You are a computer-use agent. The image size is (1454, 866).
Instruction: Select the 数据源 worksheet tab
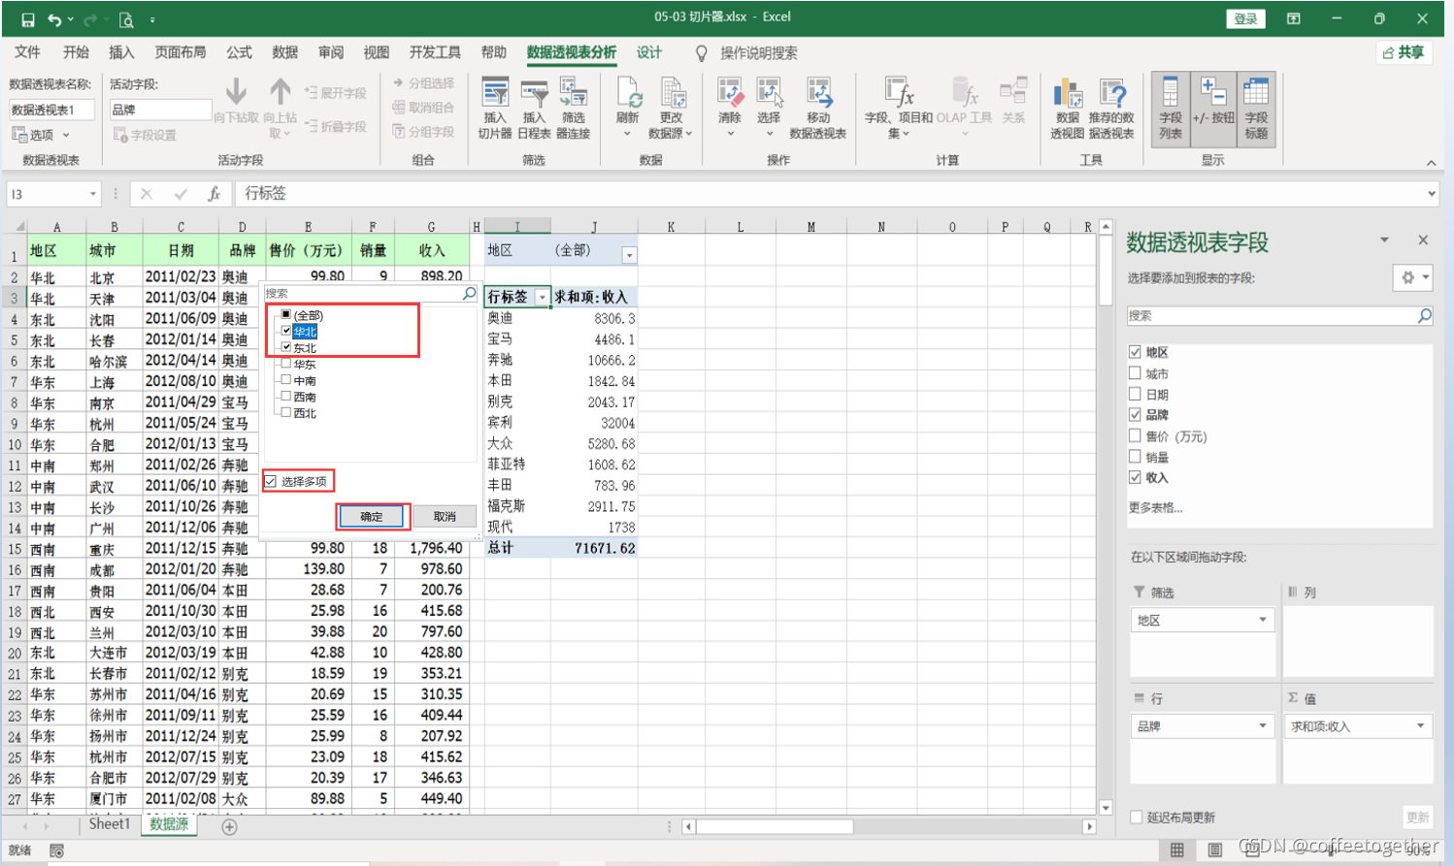coord(169,824)
